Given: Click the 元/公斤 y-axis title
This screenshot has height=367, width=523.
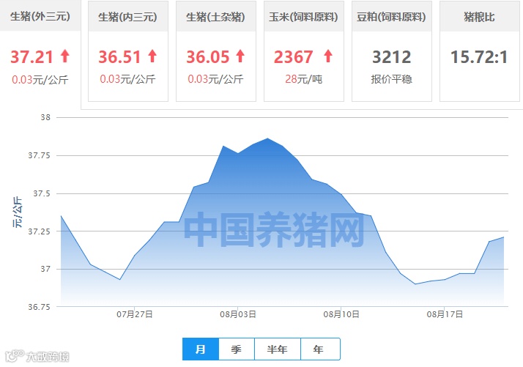Looking at the screenshot, I should [18, 212].
